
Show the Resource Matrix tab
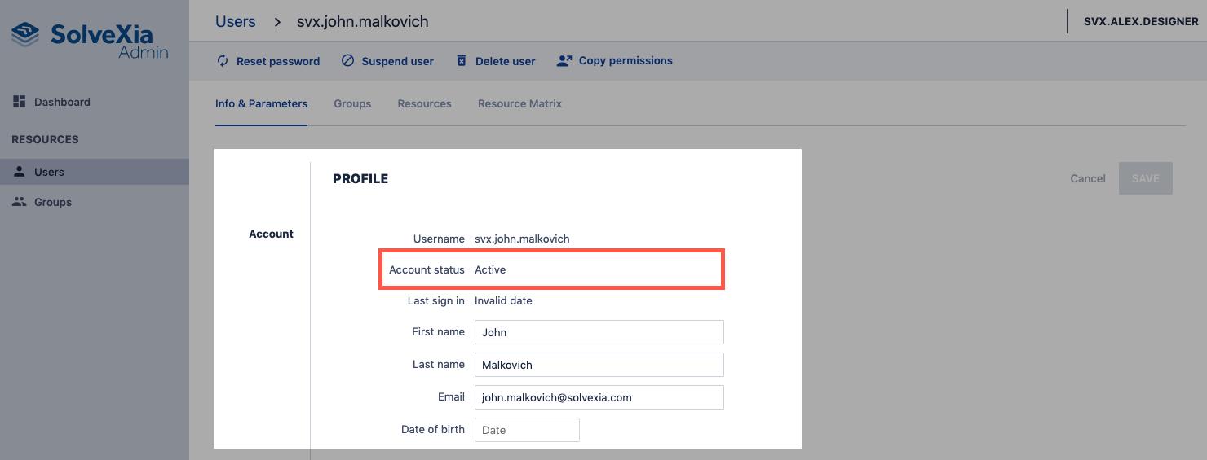(x=519, y=104)
